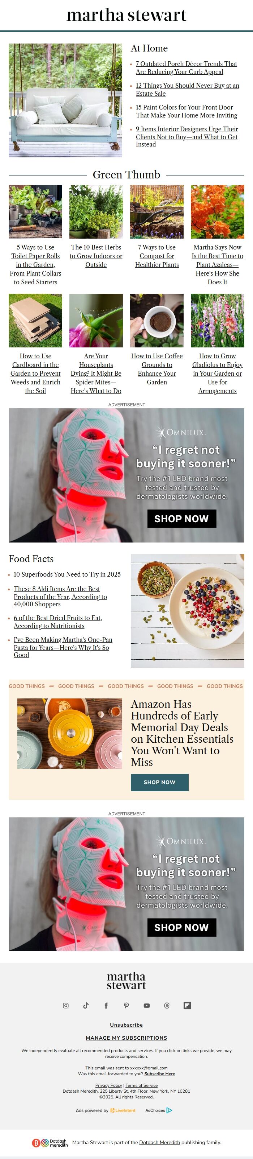The image size is (253, 1159).
Task: Open the Pinterest icon in footer
Action: 126,1006
